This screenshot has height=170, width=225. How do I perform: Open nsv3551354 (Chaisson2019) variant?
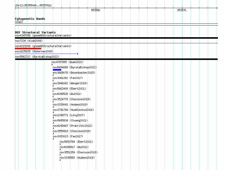click(79, 152)
